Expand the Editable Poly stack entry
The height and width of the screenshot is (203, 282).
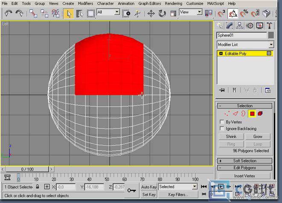pos(221,54)
